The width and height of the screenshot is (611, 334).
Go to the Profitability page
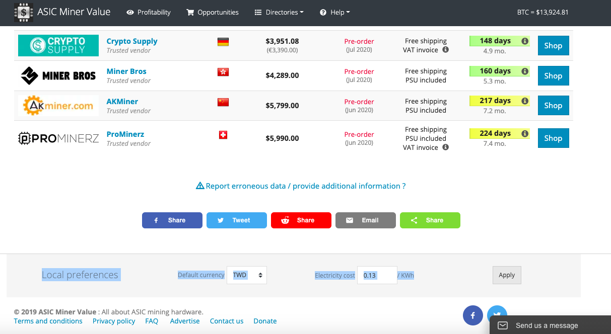coord(149,12)
